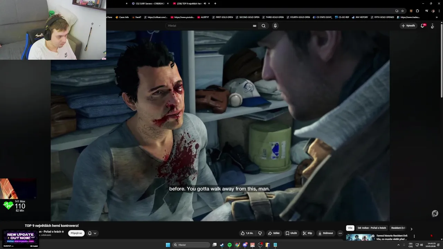Dislike the video with thumbs-down icon

(x=260, y=233)
